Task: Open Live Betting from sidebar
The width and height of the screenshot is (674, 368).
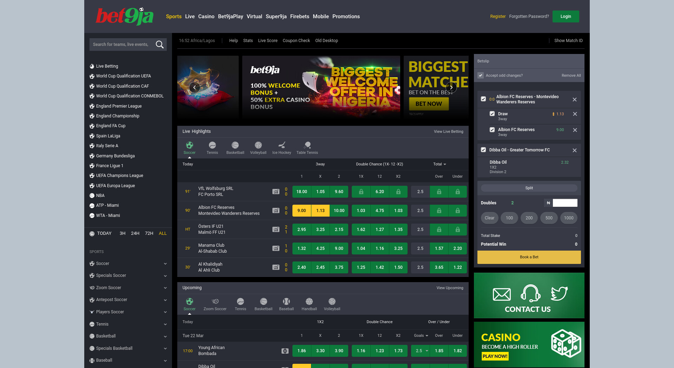Action: [x=107, y=66]
